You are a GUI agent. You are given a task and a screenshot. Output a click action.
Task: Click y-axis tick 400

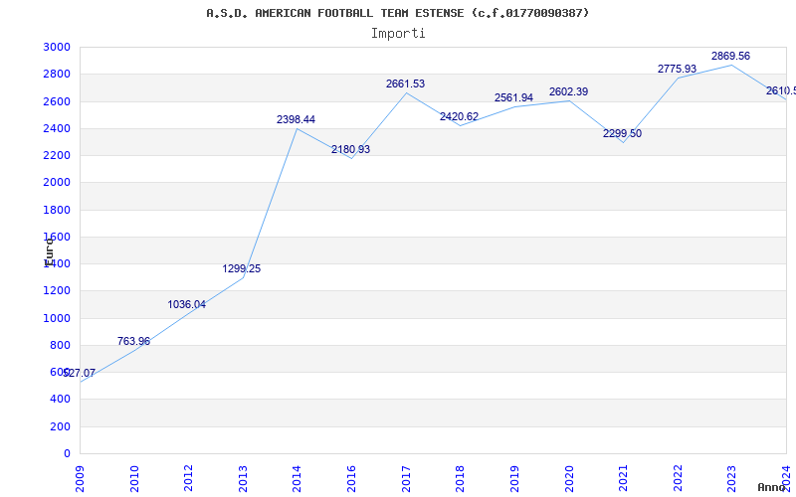point(60,400)
